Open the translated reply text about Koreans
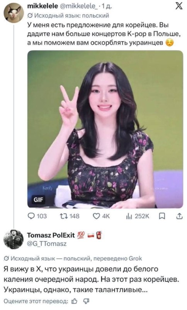187x310 pixels. 92,279
